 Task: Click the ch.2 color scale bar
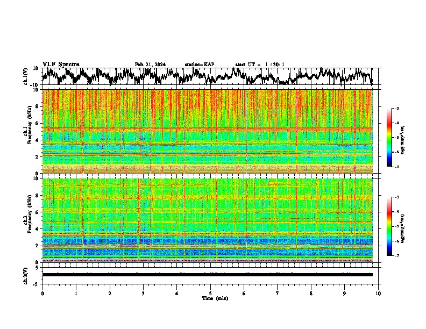[x=389, y=226]
